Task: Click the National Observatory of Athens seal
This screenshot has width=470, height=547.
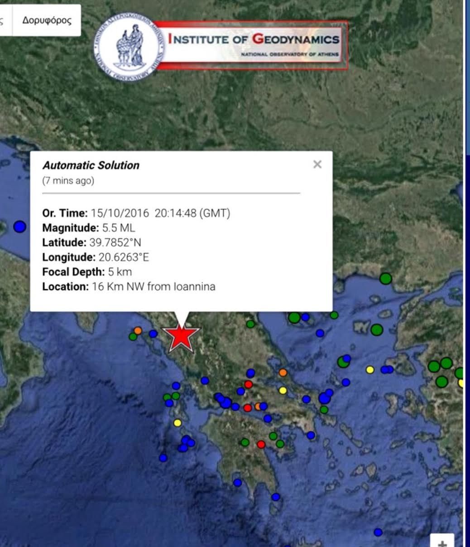Action: [129, 46]
